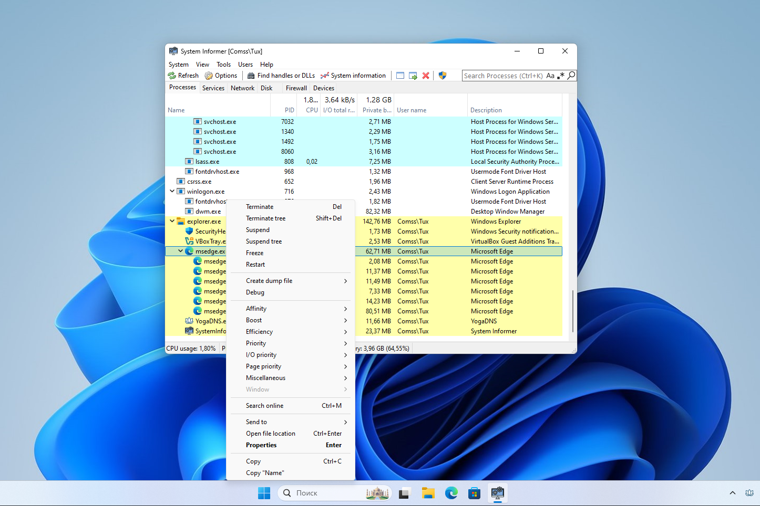Choose Terminate tree in context menu
Image resolution: width=760 pixels, height=506 pixels.
291,218
